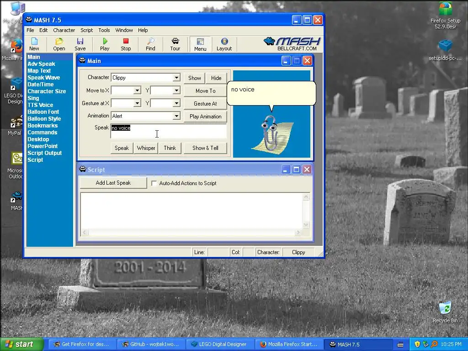
Task: Click the Hide character button
Action: click(x=216, y=78)
